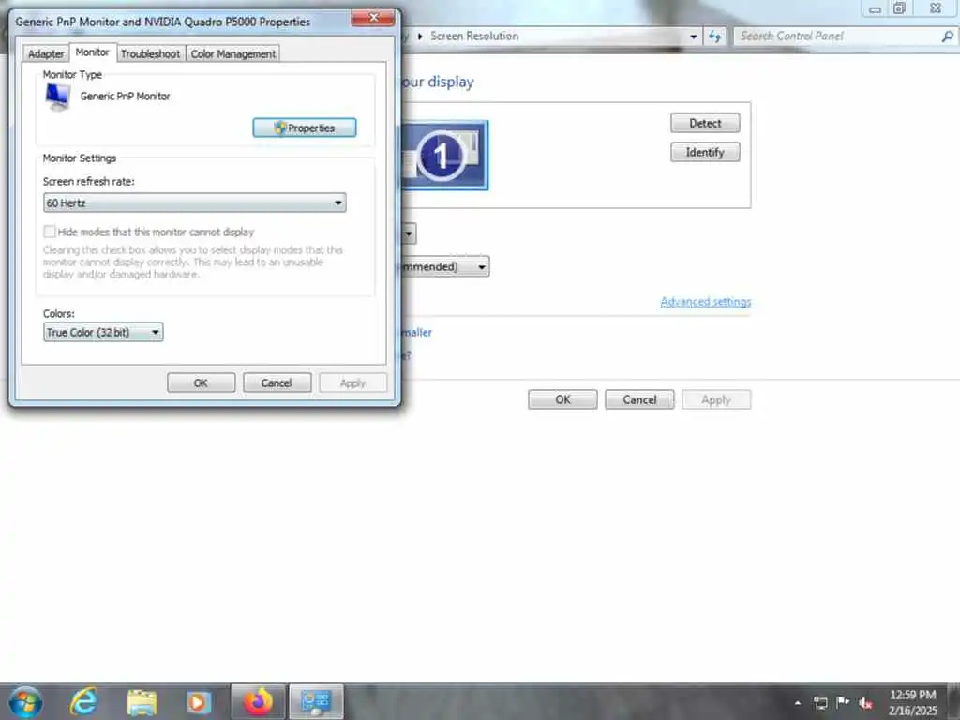Click Cancel in the monitor properties dialog
The image size is (960, 720).
(x=277, y=382)
